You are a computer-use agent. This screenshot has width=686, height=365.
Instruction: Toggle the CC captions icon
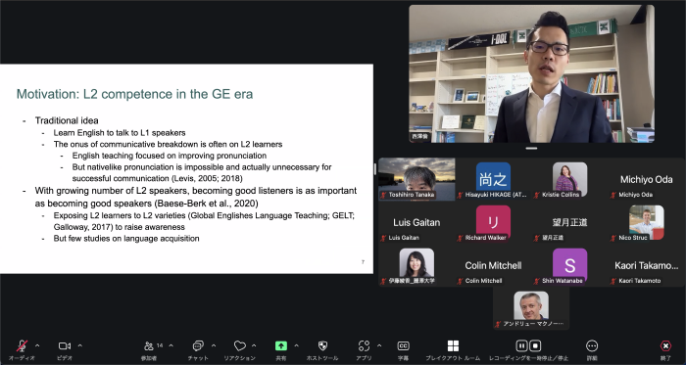pyautogui.click(x=403, y=345)
